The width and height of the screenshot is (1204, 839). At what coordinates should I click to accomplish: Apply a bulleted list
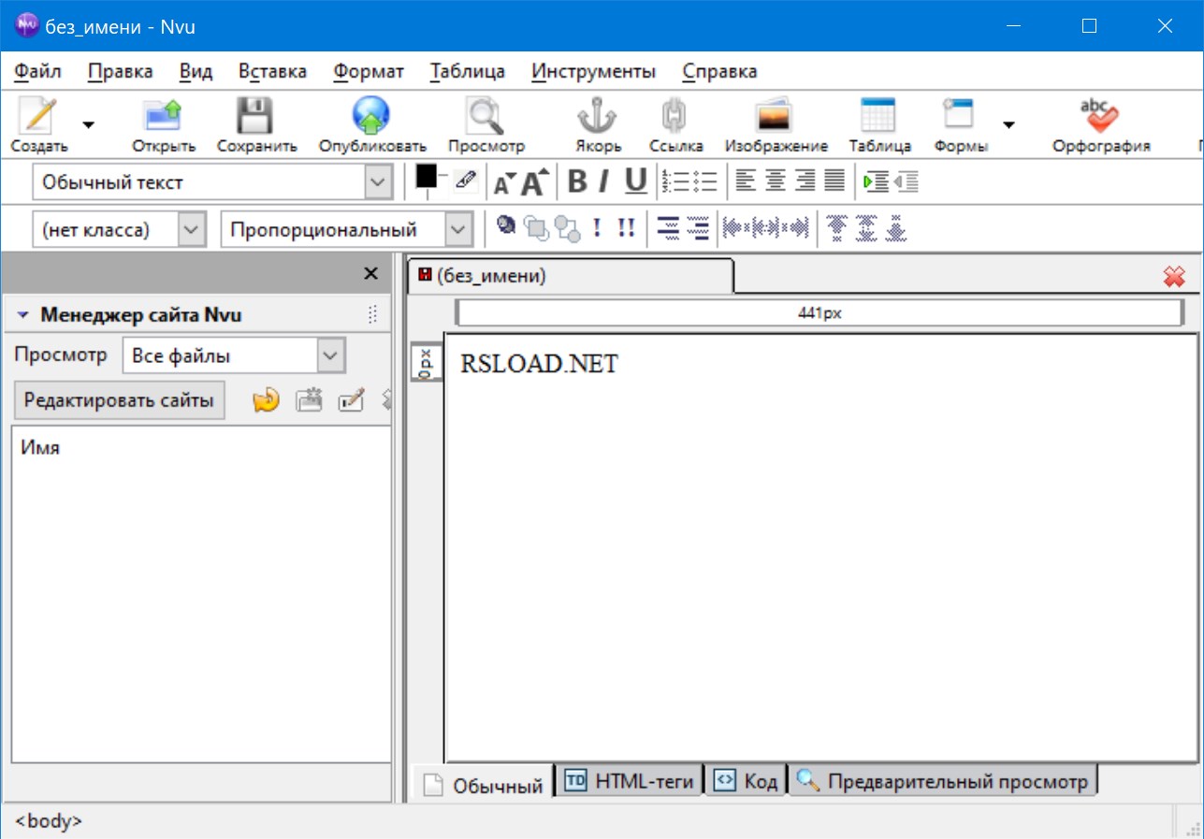[704, 181]
